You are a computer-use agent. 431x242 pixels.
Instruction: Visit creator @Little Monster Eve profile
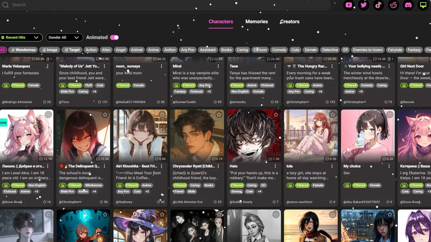(187, 202)
